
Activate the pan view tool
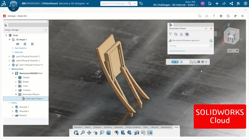[x=89, y=132]
